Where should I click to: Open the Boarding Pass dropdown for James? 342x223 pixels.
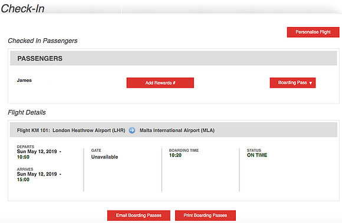pyautogui.click(x=292, y=83)
